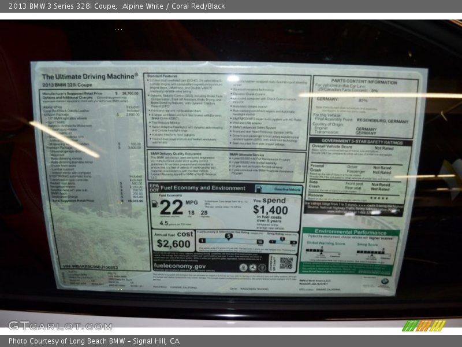Click the 'Frontal Crash' rating label
Viewport: 462px width, 347px height.
(317, 168)
